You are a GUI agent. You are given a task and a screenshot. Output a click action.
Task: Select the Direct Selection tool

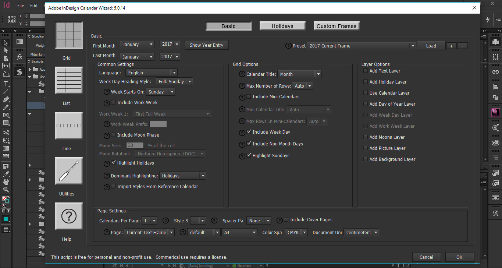(x=6, y=50)
